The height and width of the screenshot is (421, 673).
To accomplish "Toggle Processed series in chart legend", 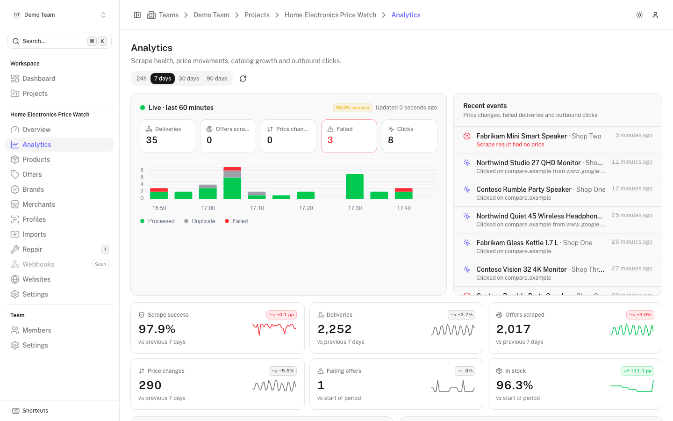I will point(157,221).
